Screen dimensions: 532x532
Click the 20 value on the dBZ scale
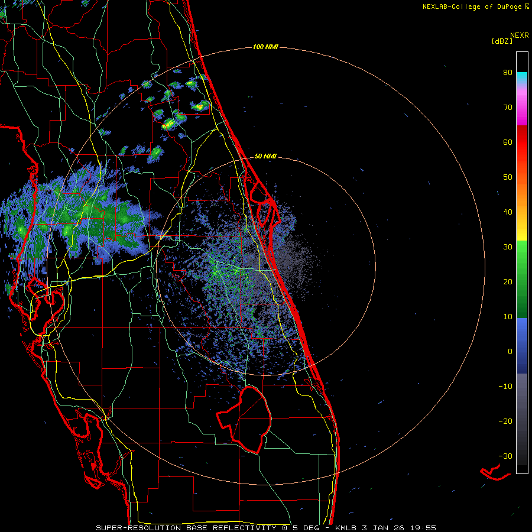508,282
